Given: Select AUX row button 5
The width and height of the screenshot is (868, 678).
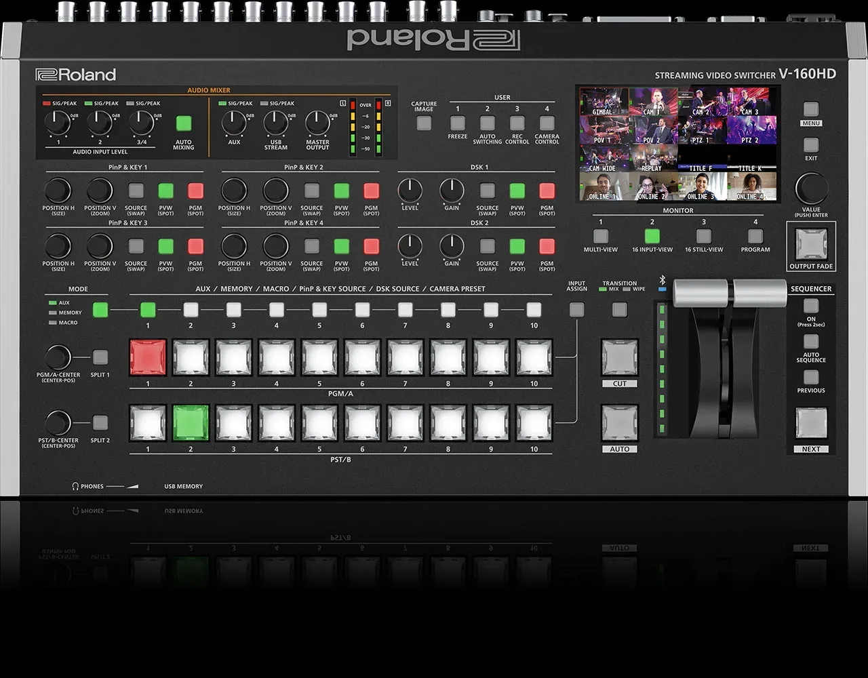Looking at the screenshot, I should [x=319, y=310].
